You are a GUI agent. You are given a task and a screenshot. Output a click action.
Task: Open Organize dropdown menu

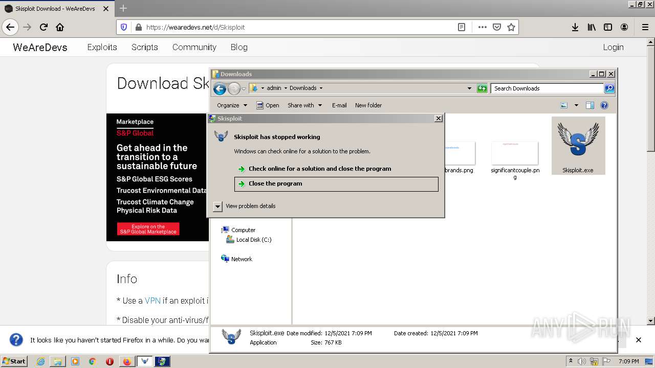(x=232, y=105)
